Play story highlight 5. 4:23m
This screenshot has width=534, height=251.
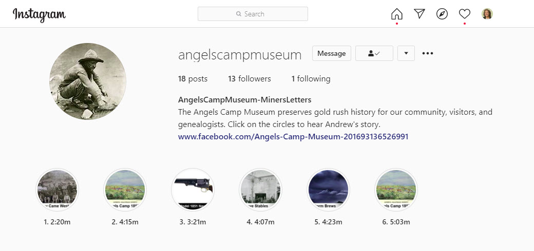tap(328, 190)
